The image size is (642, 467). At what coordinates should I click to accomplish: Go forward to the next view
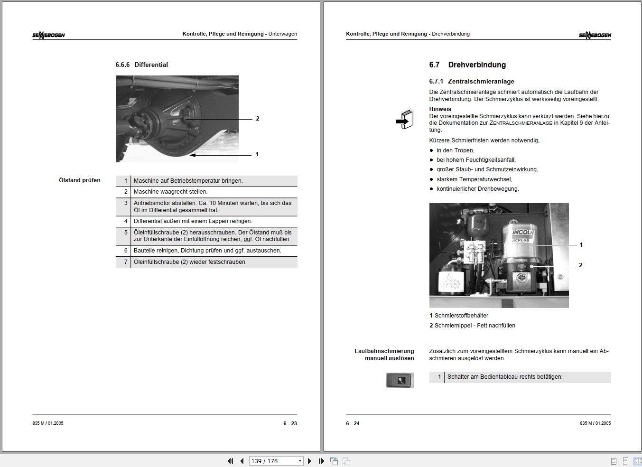point(345,461)
